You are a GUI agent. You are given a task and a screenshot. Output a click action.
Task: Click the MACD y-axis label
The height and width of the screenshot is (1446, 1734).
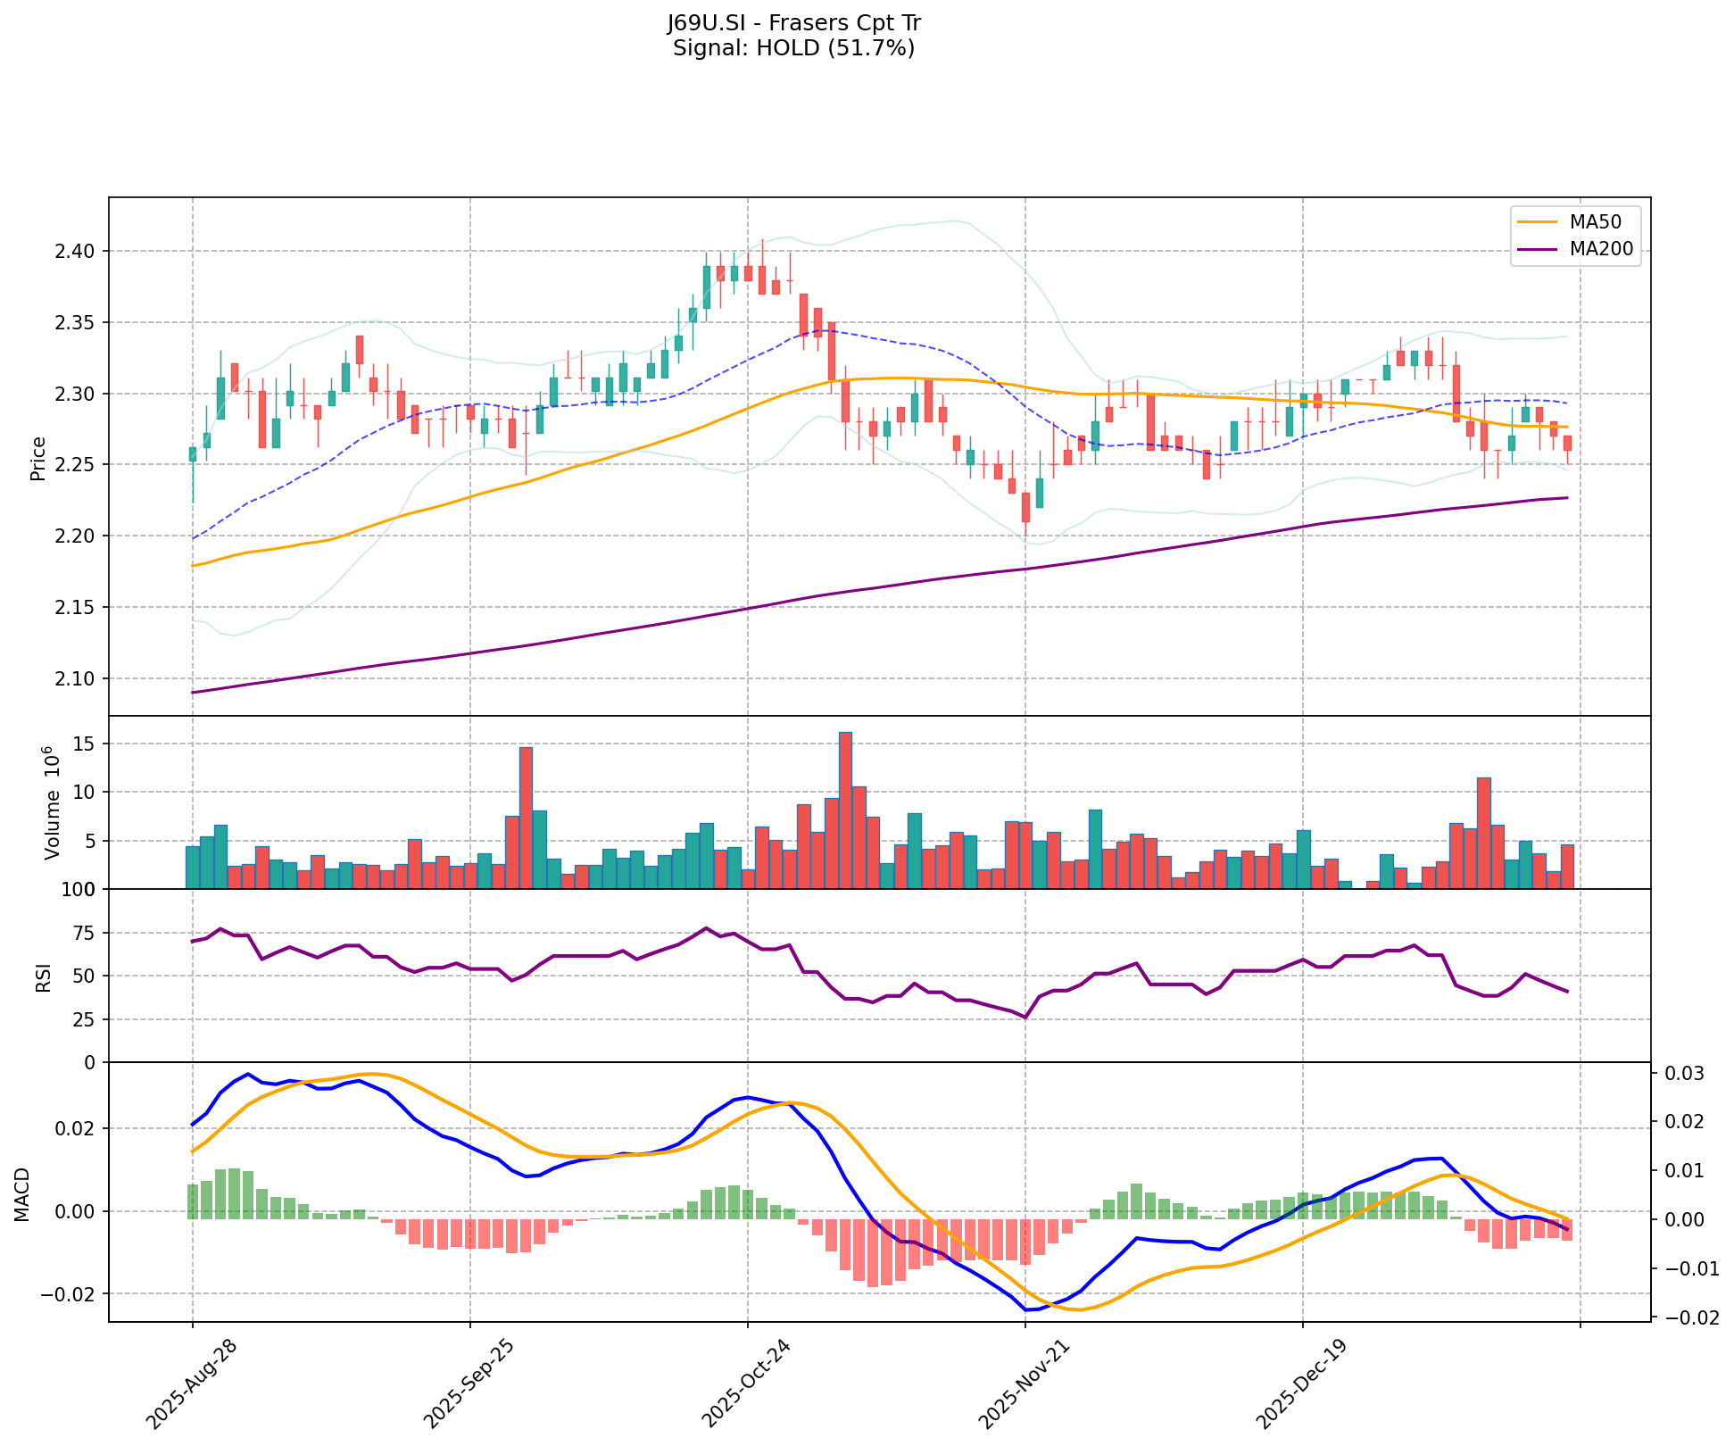click(x=21, y=1193)
